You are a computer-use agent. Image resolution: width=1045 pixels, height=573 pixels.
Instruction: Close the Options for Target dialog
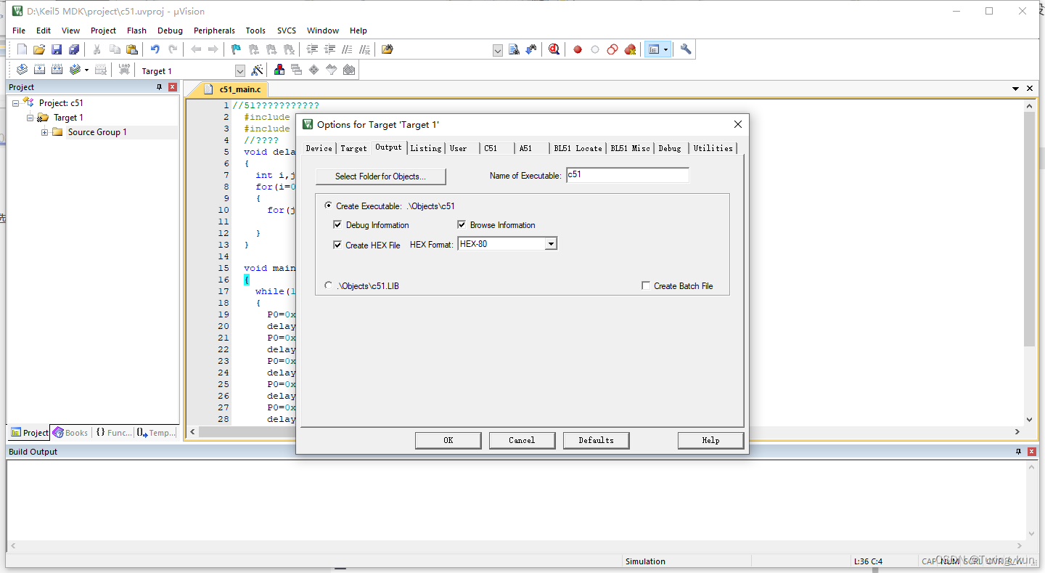click(738, 124)
